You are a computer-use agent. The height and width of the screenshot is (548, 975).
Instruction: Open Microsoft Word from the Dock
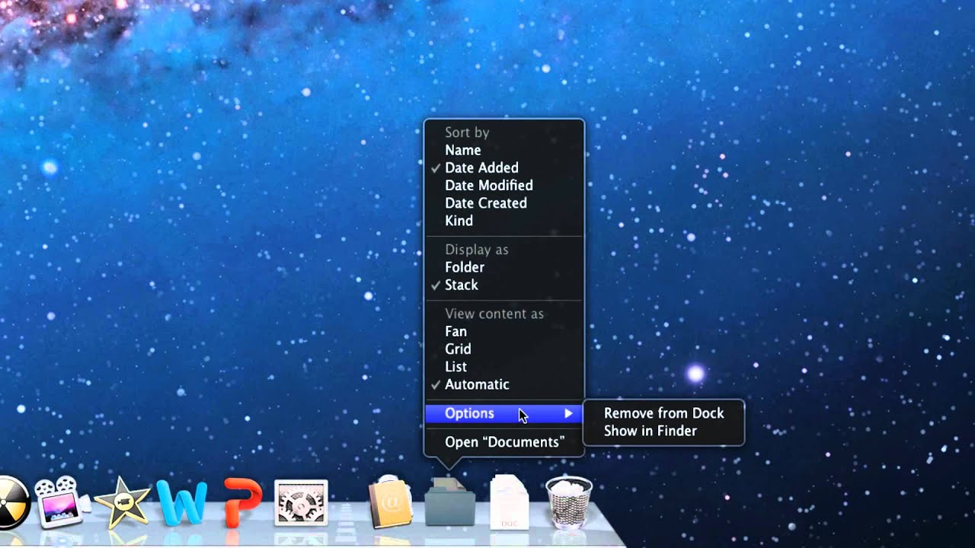[x=181, y=502]
